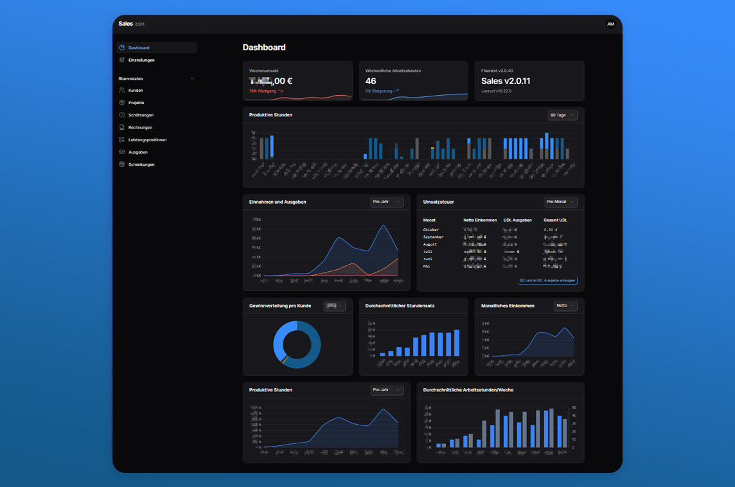Click the Leistungspositionen list icon

tap(122, 139)
